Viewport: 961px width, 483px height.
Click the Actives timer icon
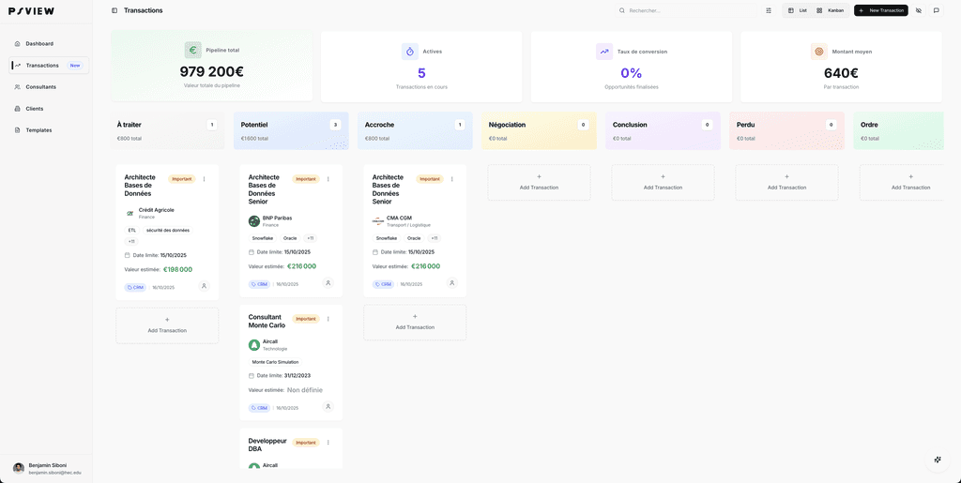[410, 52]
